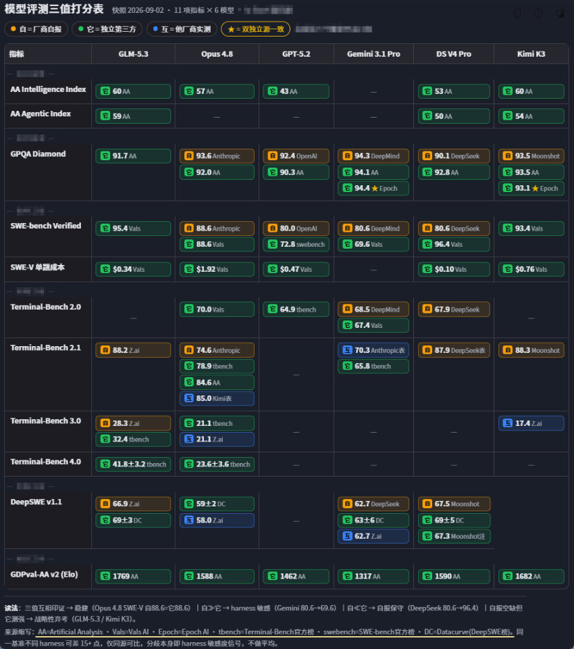Click the orange 自 icon on the 88.2 Z.ai chip
The image size is (574, 649).
(105, 350)
